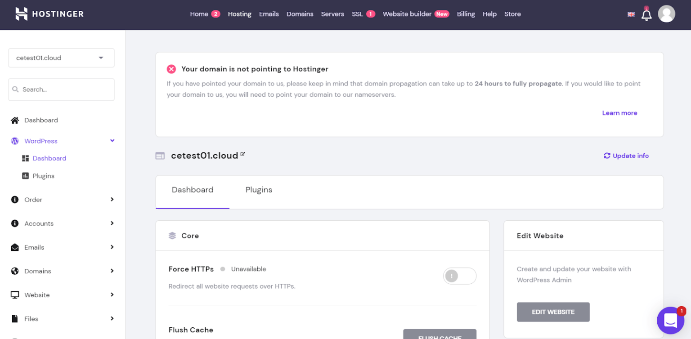Image resolution: width=691 pixels, height=339 pixels.
Task: Click the external link icon beside cetest01.cloud
Action: 243,154
